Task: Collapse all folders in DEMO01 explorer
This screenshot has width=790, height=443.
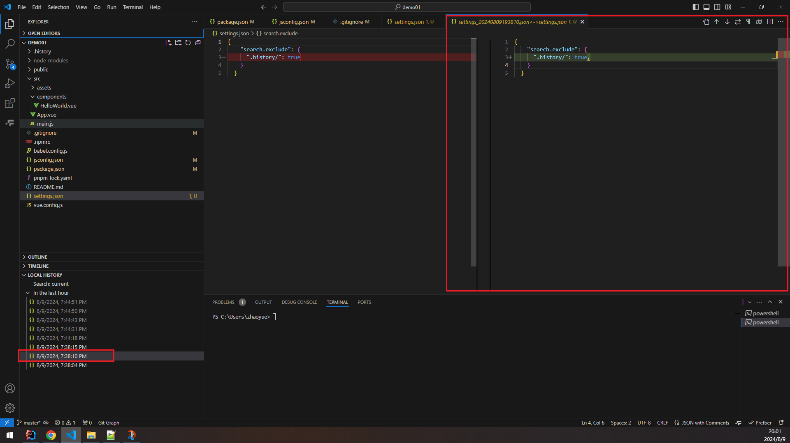Action: point(198,43)
